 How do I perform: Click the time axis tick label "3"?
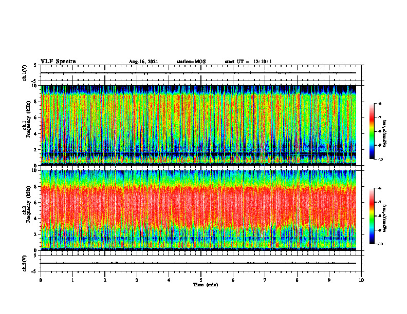[x=137, y=280]
